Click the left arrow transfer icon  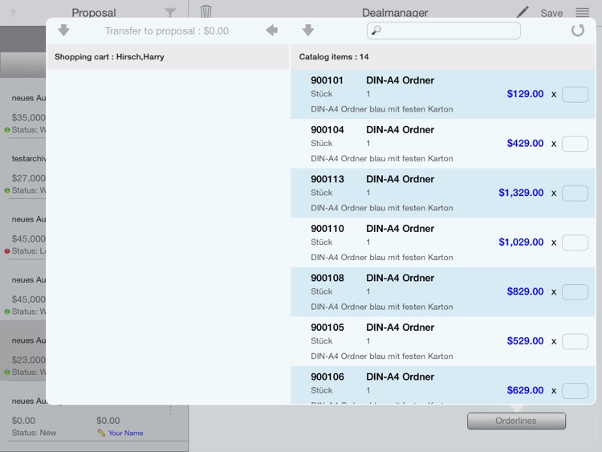tap(272, 30)
